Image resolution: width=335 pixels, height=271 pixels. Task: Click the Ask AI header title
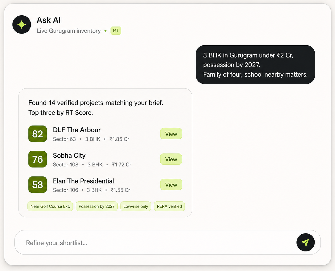click(x=49, y=20)
